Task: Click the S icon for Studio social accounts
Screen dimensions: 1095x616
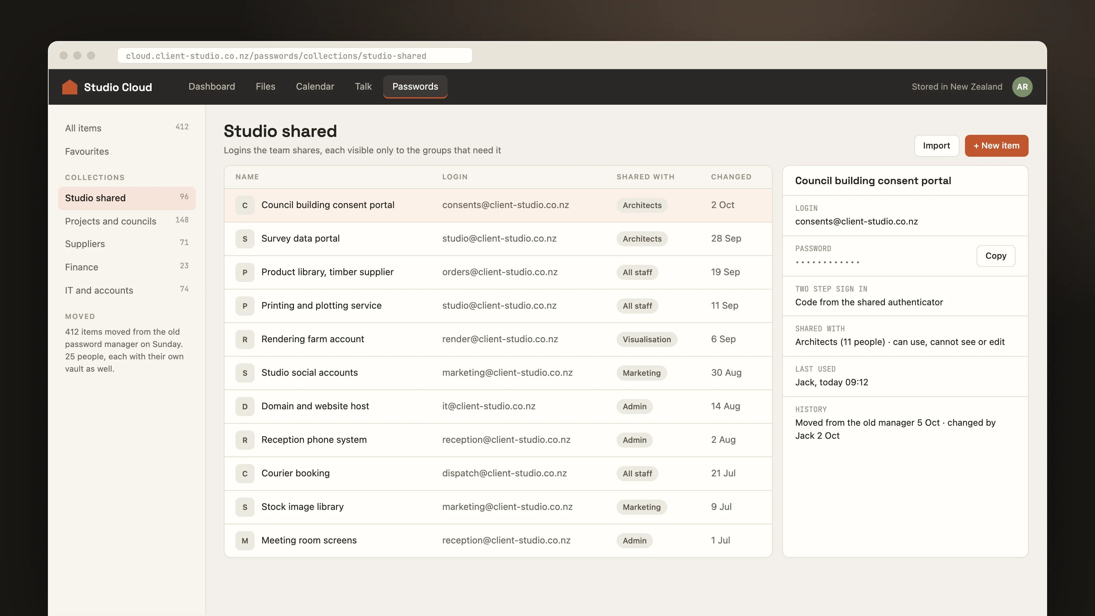Action: point(245,373)
